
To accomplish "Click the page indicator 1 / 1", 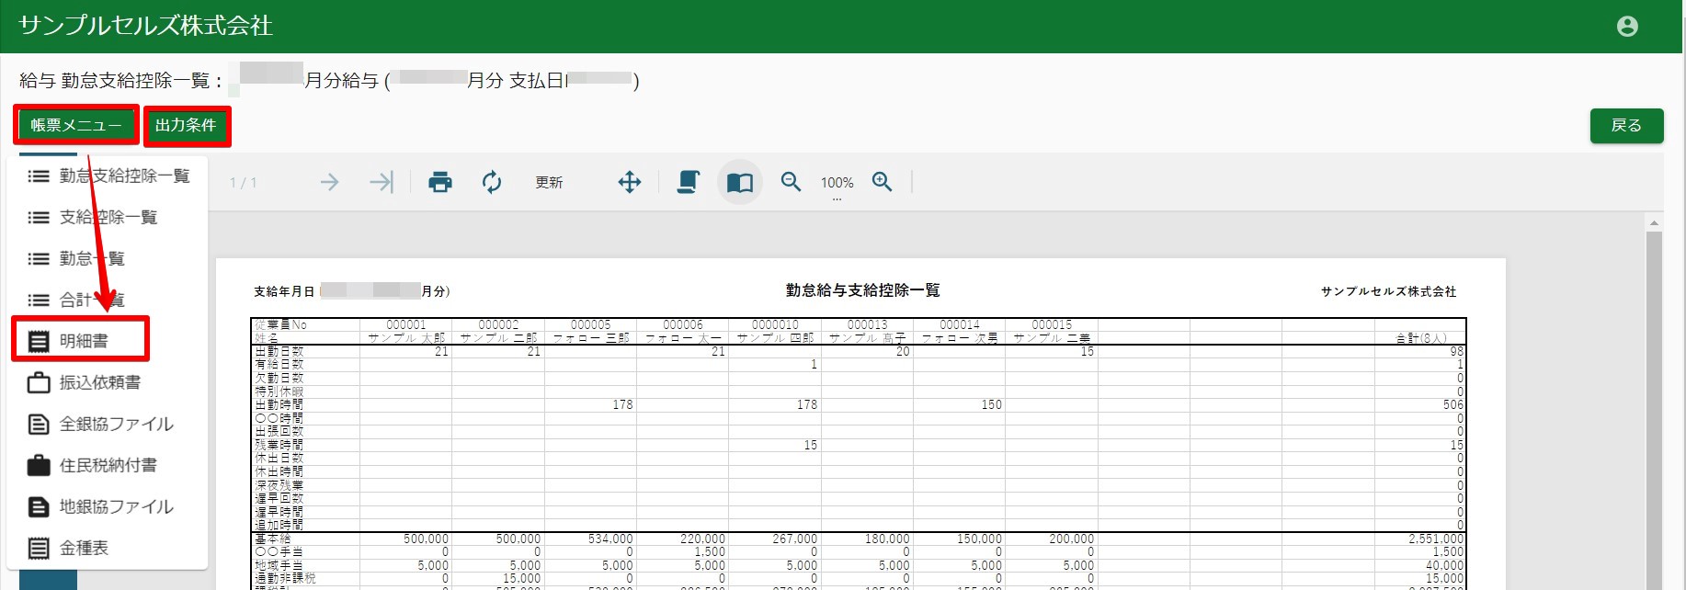I will coord(244,183).
